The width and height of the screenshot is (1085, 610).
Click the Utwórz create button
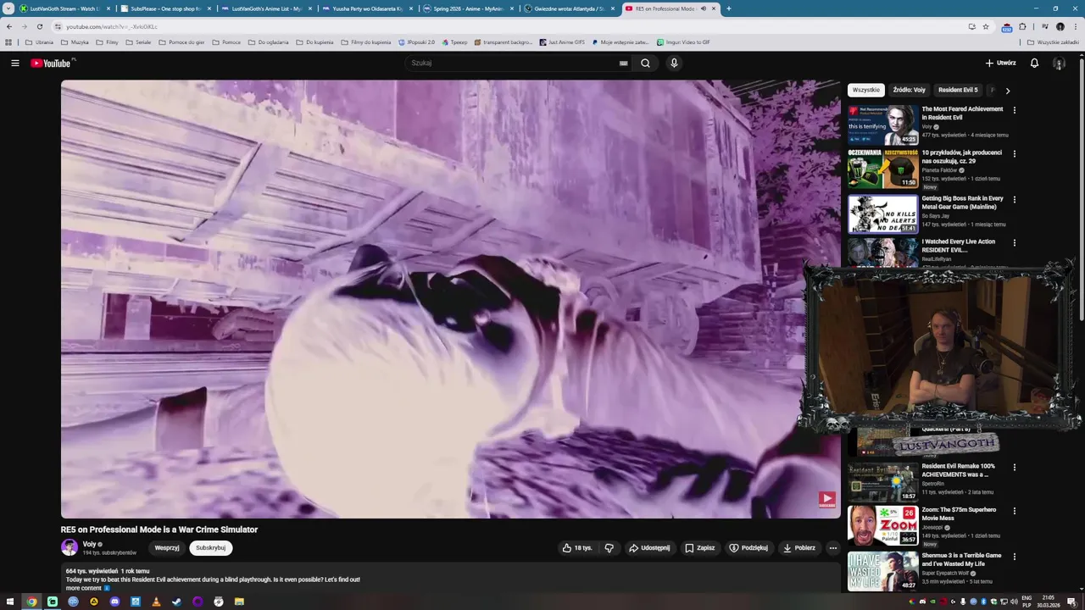pyautogui.click(x=1000, y=63)
